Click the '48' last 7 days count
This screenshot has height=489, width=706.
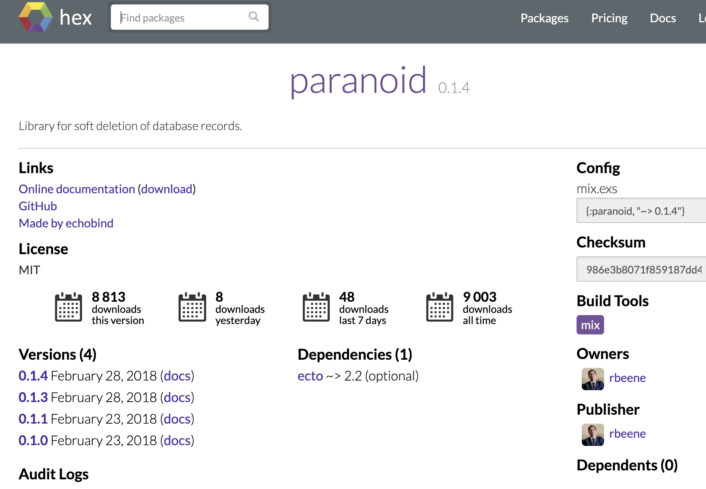click(x=347, y=297)
